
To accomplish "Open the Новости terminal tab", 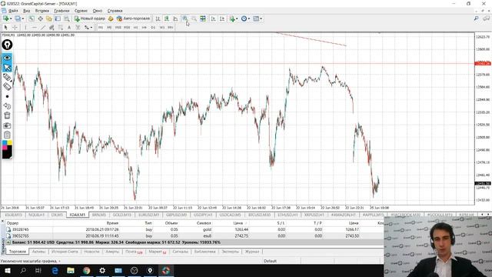I will click(91, 252).
